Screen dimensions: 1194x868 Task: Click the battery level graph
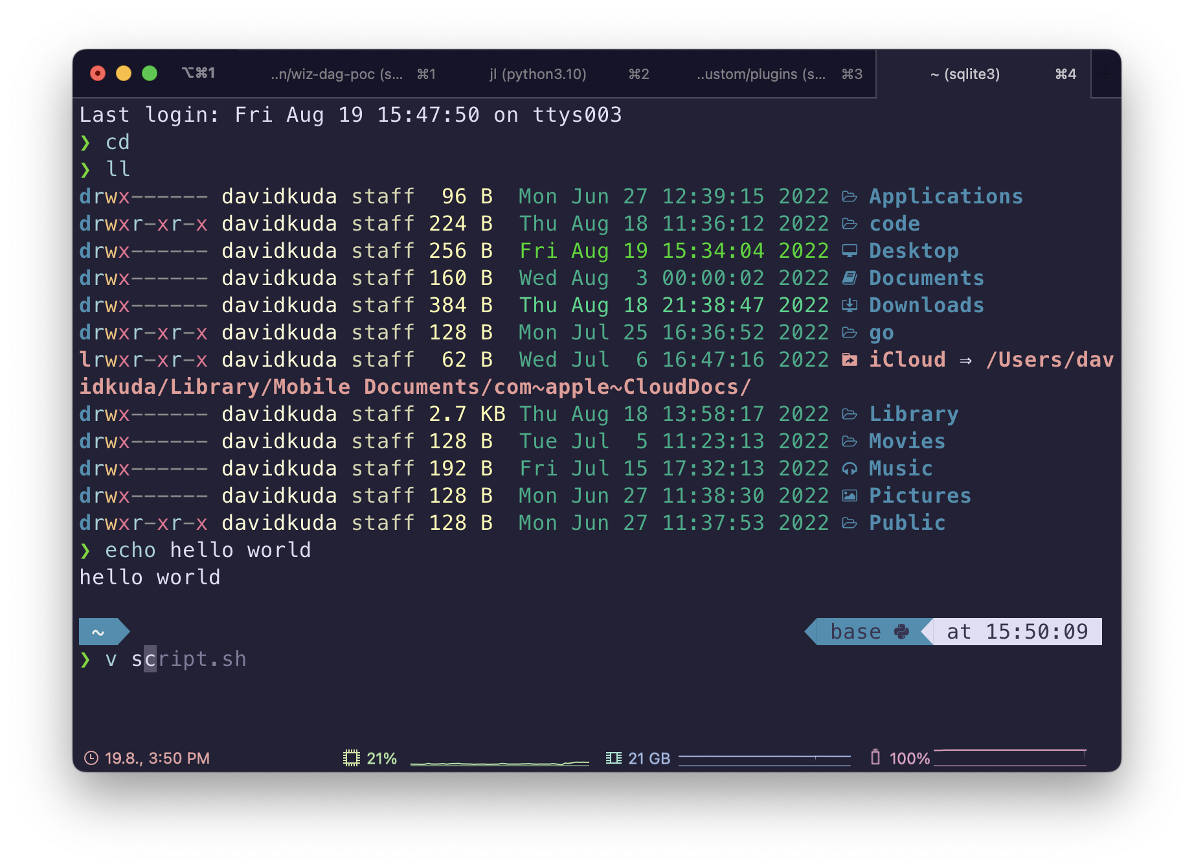coord(1010,757)
